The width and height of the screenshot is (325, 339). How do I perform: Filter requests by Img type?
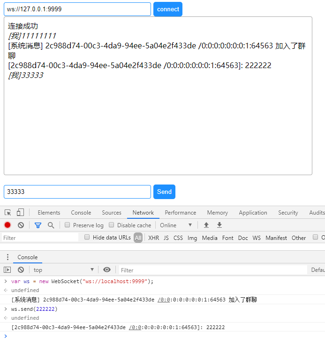pos(192,238)
